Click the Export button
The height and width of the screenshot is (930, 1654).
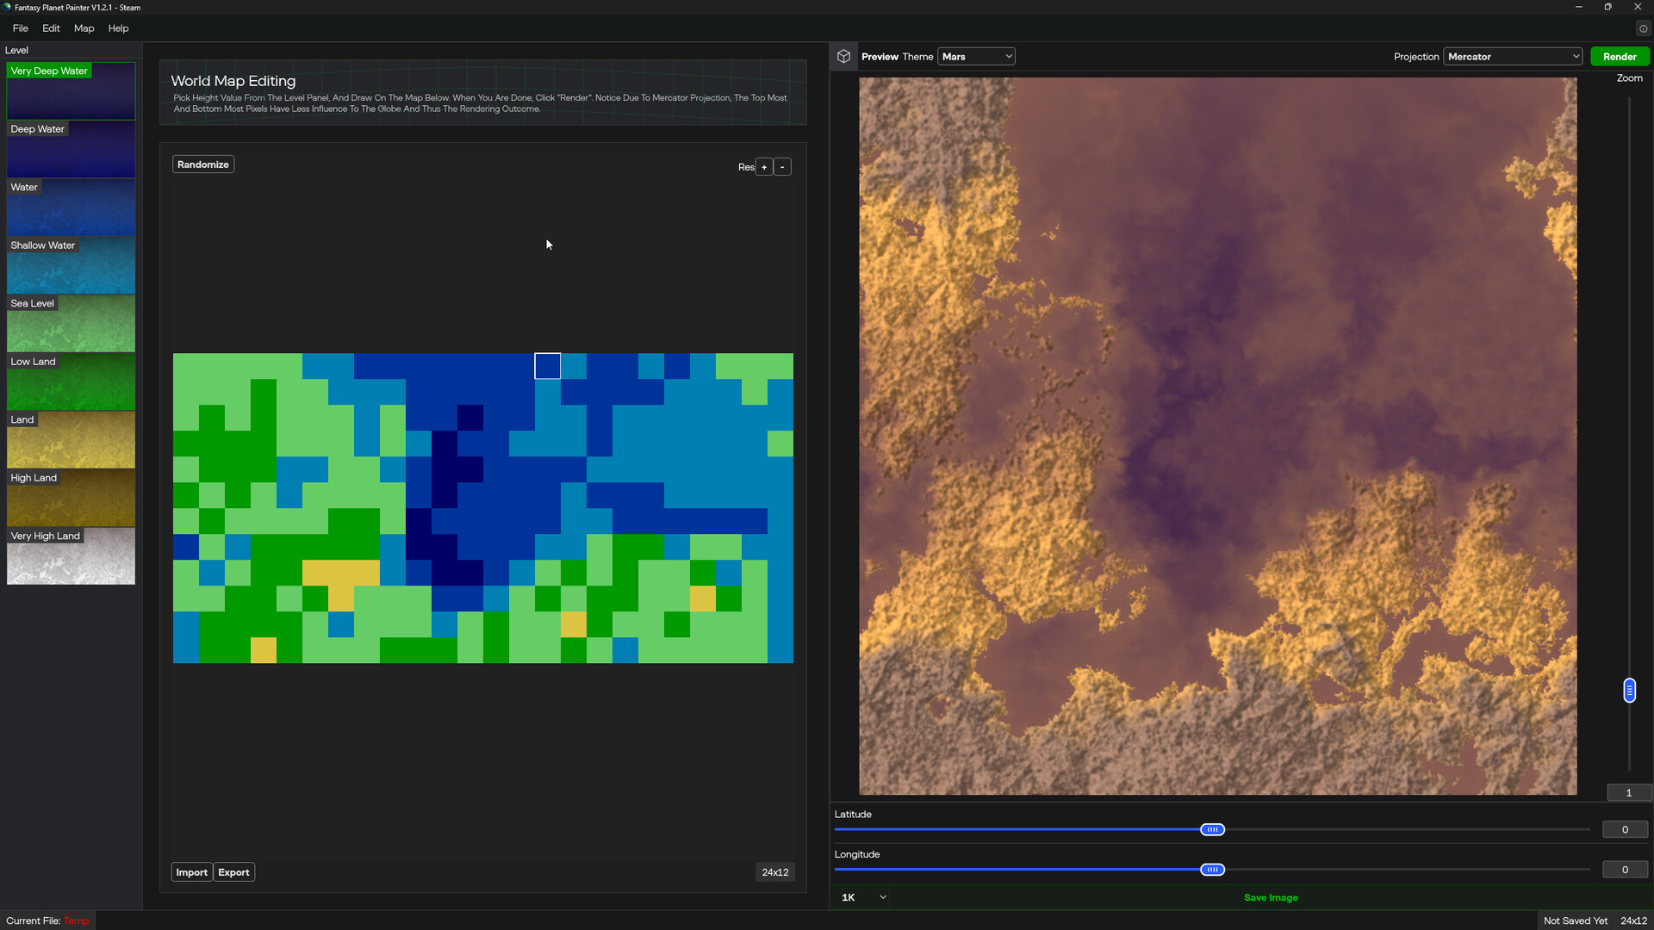point(233,871)
